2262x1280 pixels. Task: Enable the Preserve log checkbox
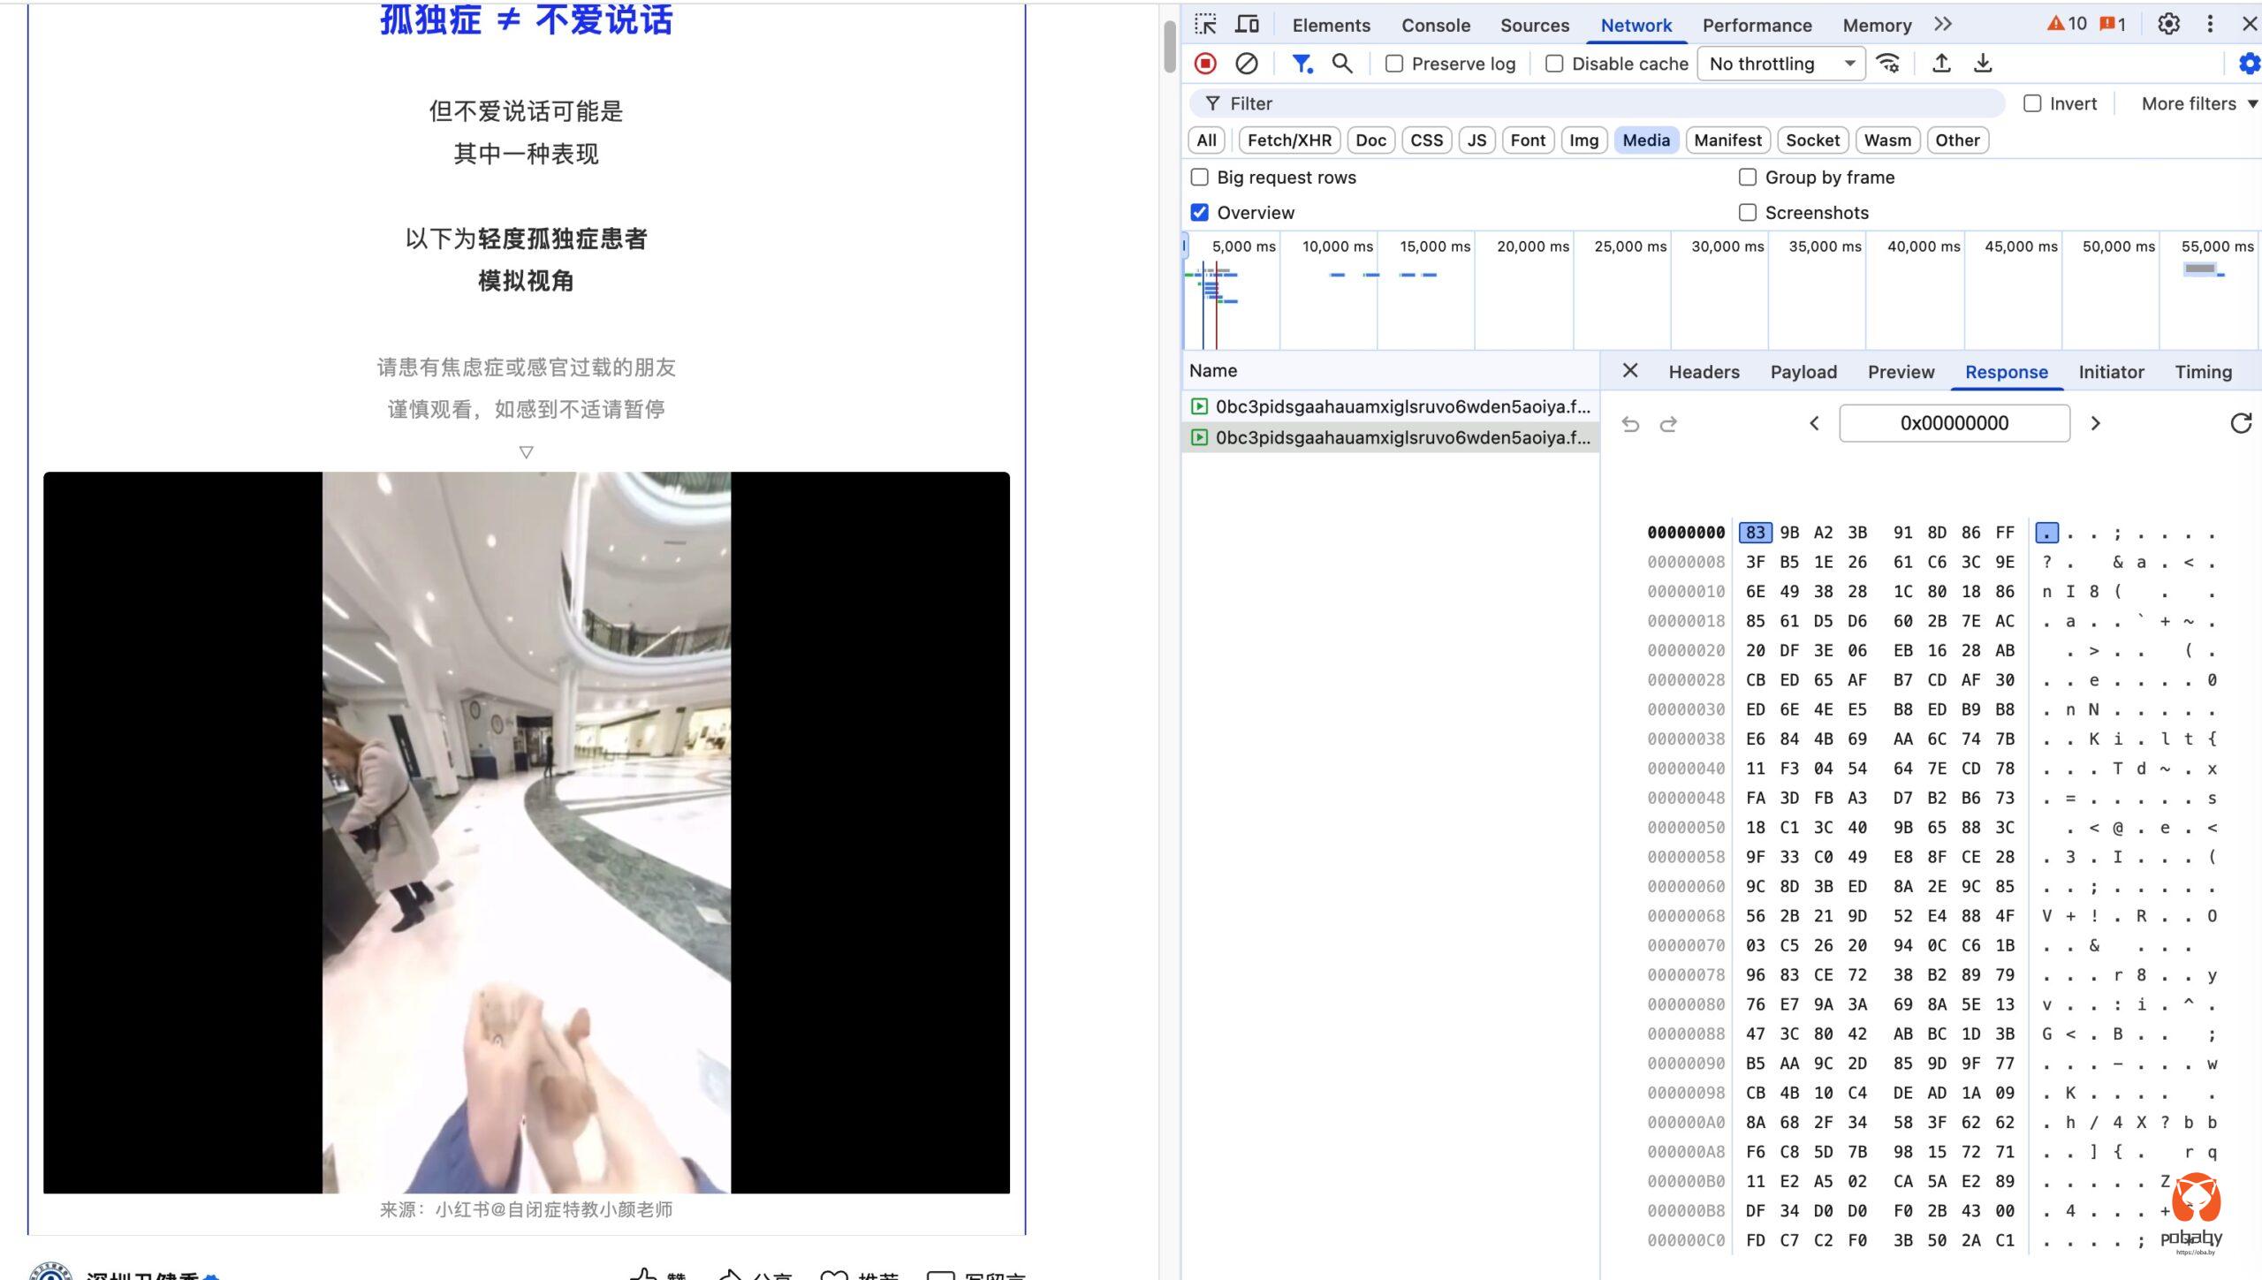pos(1394,64)
